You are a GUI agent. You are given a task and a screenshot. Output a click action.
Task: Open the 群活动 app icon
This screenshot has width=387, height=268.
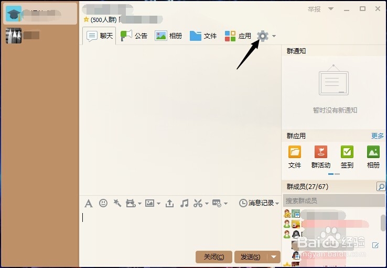tap(320, 157)
